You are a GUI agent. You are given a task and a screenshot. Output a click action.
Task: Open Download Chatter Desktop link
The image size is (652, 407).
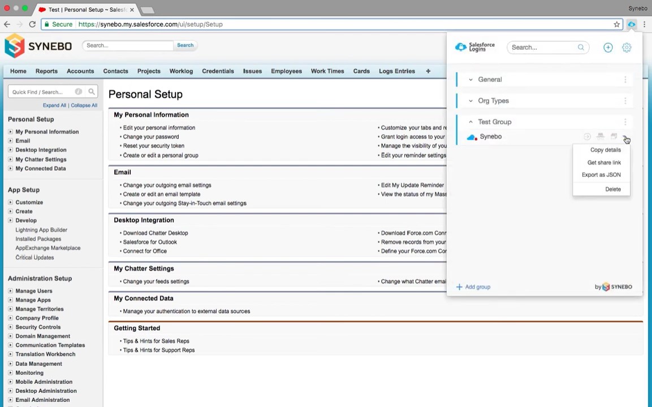coord(156,233)
